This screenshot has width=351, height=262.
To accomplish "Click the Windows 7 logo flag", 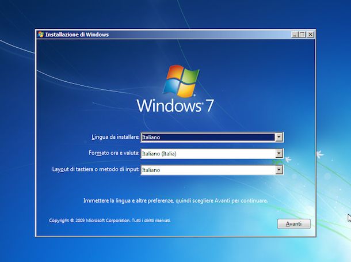I will [x=181, y=81].
